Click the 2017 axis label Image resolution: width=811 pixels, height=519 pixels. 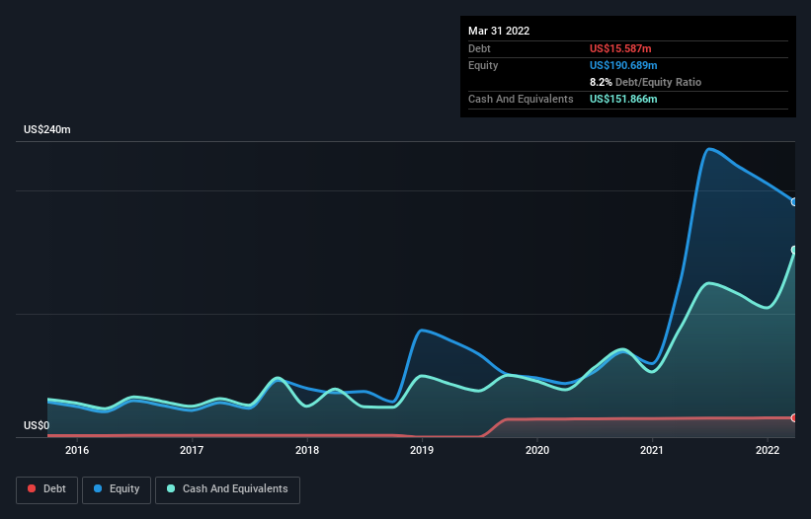point(192,450)
